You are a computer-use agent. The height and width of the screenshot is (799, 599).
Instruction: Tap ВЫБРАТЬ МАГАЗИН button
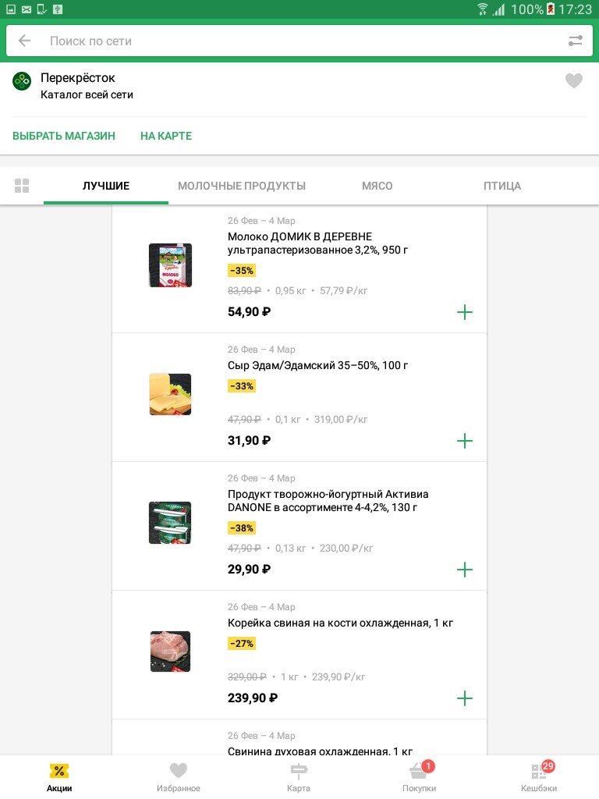64,136
